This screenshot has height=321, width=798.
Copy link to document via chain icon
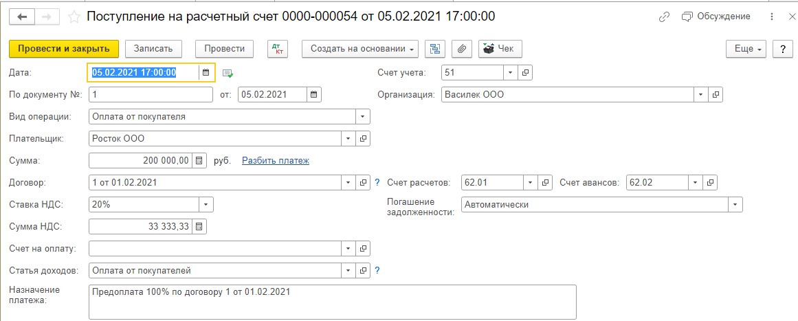664,16
